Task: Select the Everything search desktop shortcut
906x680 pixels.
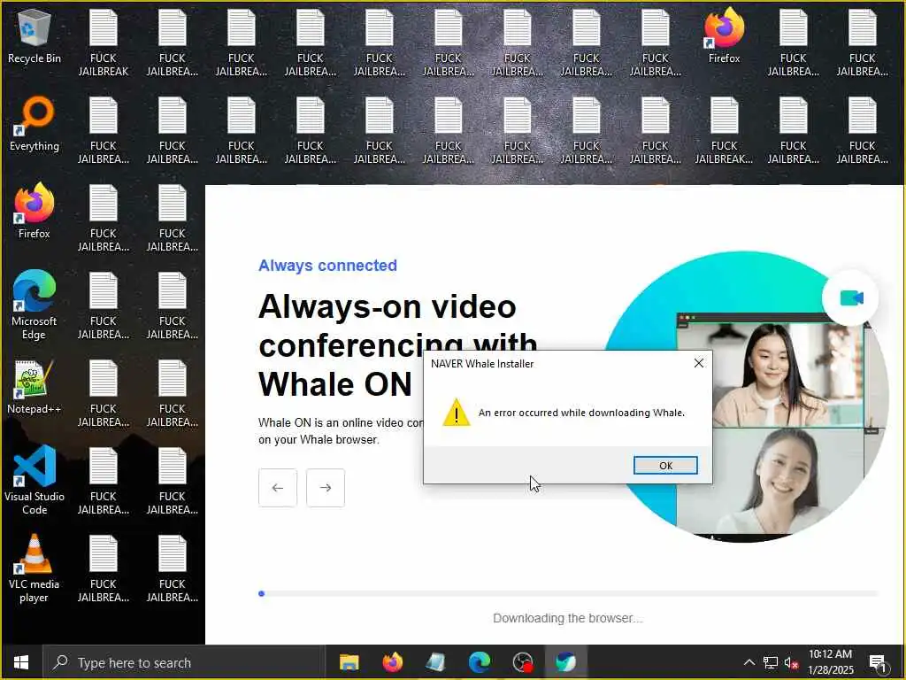Action: pyautogui.click(x=35, y=125)
